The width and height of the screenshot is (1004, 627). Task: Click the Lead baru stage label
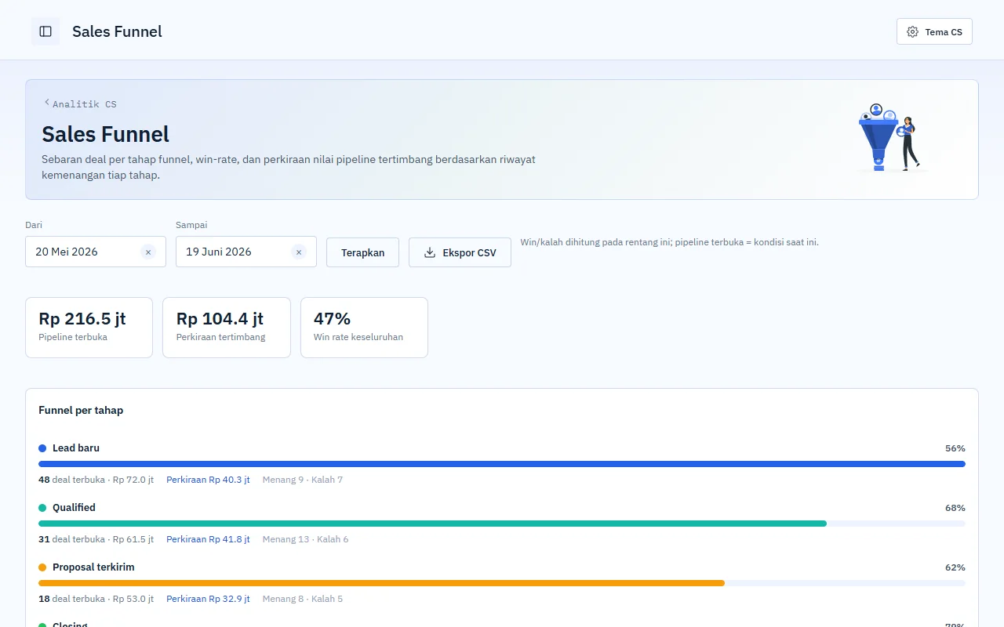point(76,448)
